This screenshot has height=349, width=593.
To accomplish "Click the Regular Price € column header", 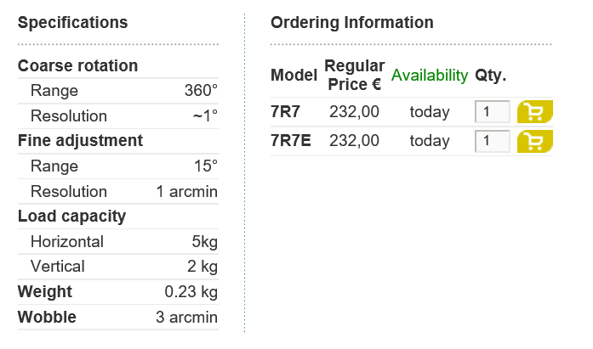I will point(355,75).
